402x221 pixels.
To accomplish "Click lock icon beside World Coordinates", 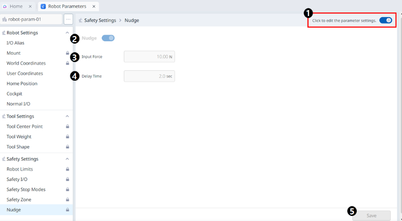I will tap(67, 63).
